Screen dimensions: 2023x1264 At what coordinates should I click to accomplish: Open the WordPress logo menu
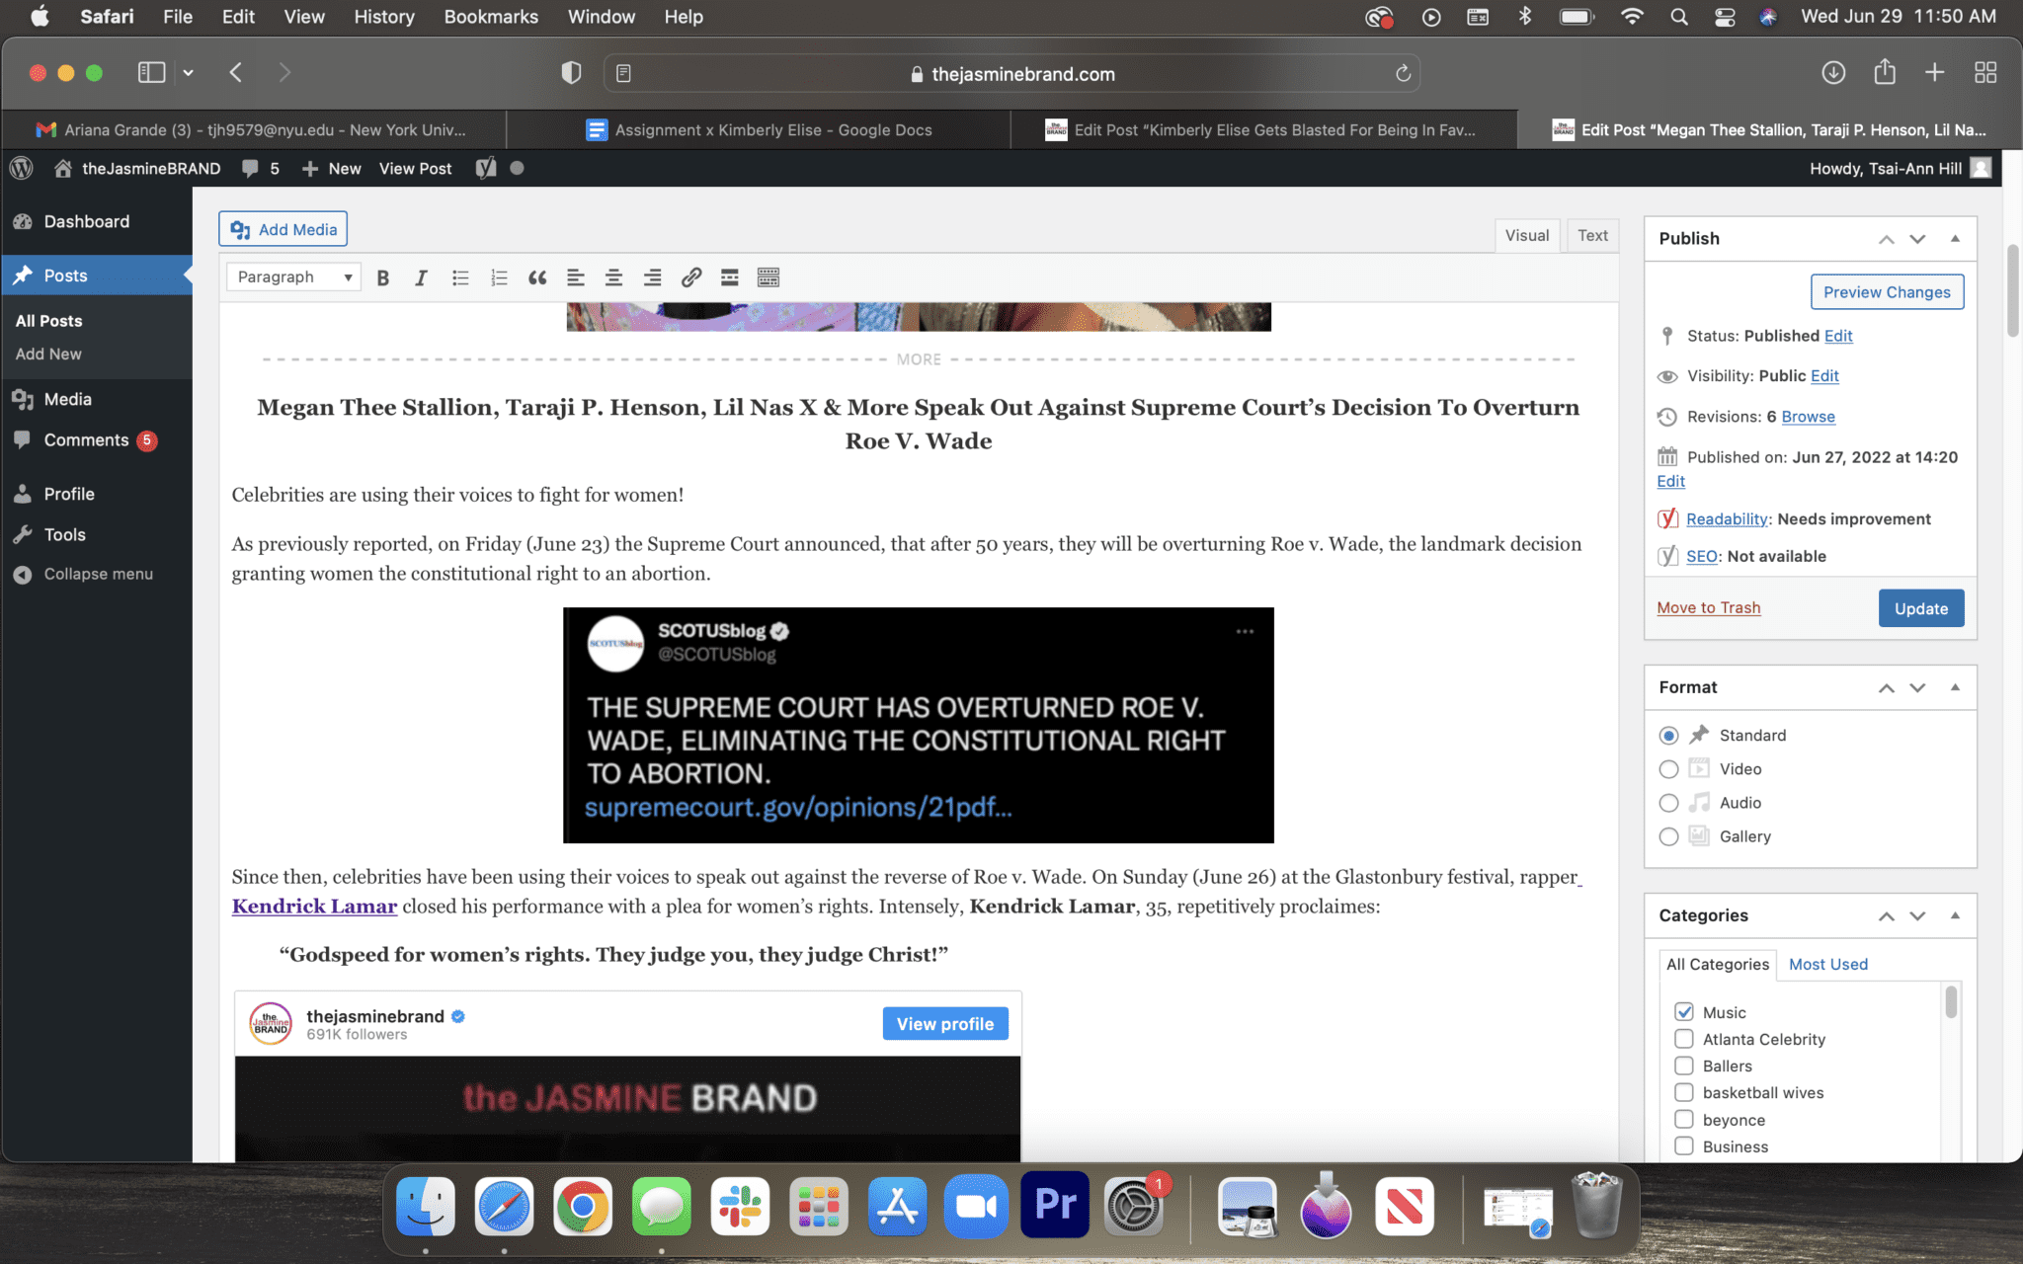coord(22,168)
